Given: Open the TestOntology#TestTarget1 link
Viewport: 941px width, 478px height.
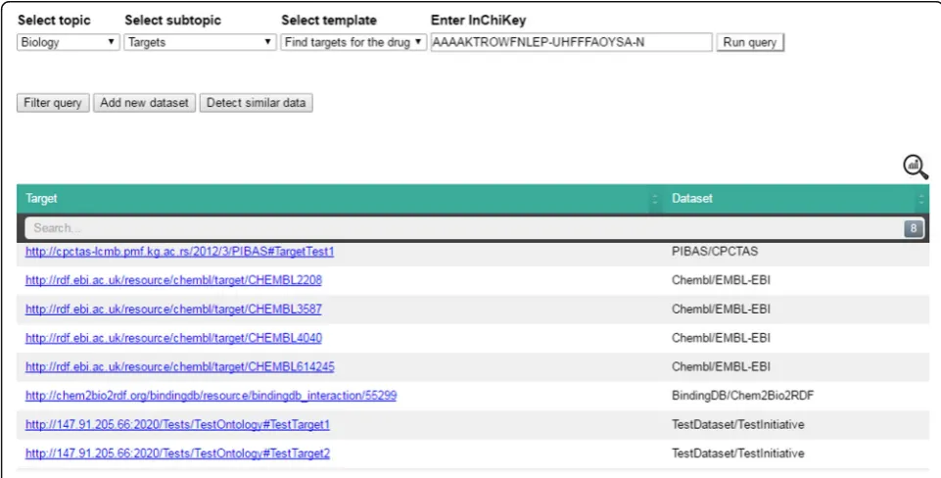Looking at the screenshot, I should (177, 424).
